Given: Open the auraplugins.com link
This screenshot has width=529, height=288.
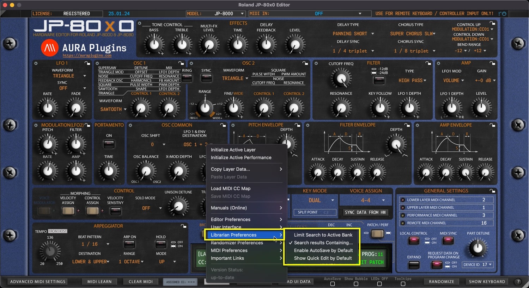Looking at the screenshot, I should click(x=87, y=56).
